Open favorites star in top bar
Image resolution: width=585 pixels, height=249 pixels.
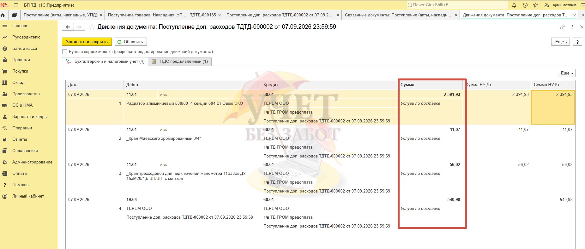536,5
